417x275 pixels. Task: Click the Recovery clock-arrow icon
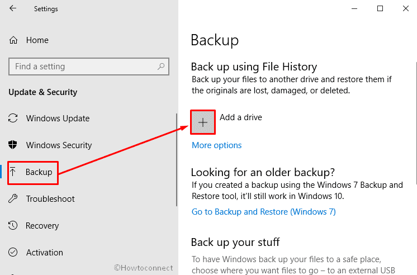[13, 225]
